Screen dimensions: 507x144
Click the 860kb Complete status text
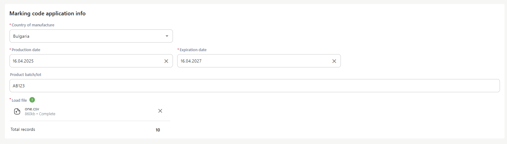[40, 114]
